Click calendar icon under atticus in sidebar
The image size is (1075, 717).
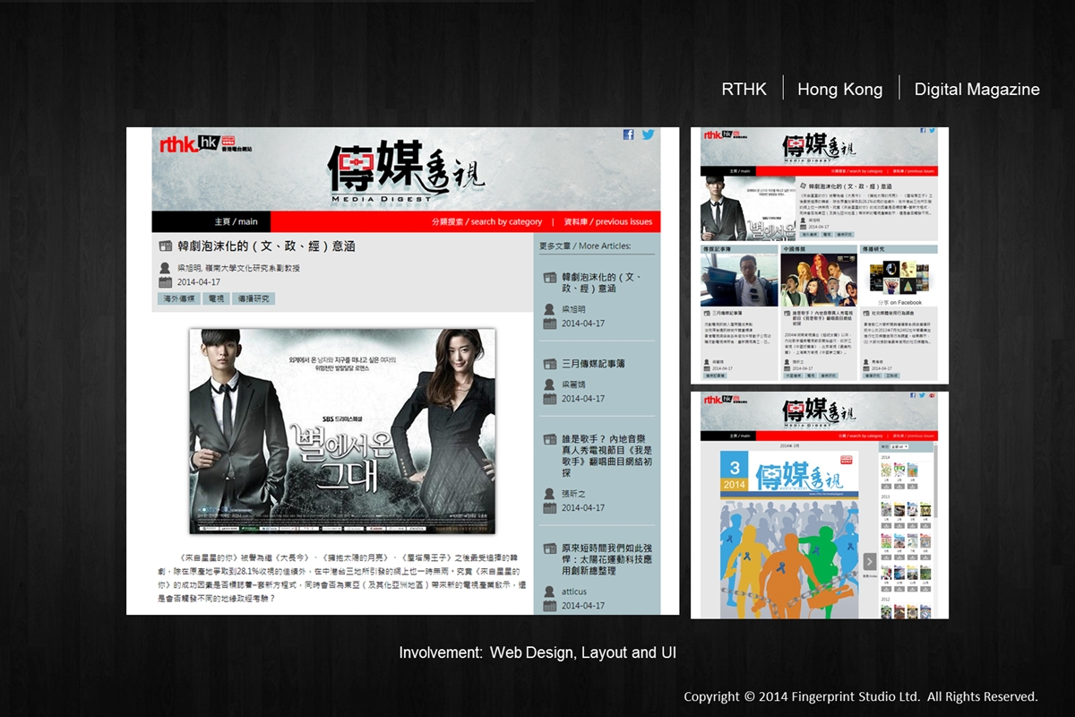(x=550, y=606)
